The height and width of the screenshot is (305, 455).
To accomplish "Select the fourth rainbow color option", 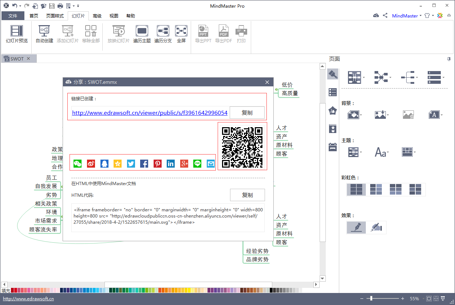I will click(415, 189).
